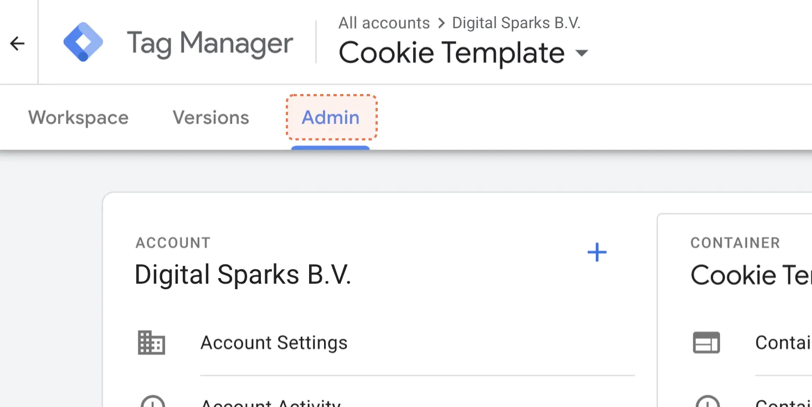Click the blue plus icon to create account
812x407 pixels.
[597, 253]
